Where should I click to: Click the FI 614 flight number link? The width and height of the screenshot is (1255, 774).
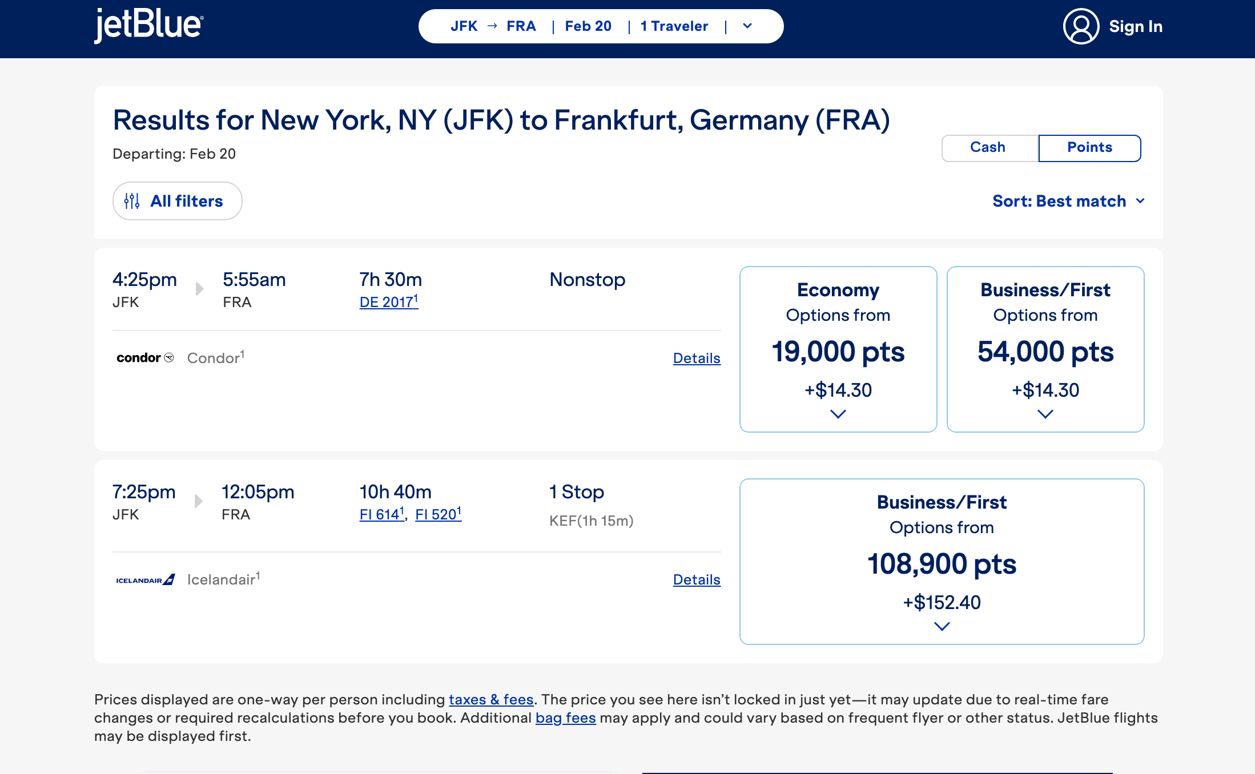coord(380,514)
